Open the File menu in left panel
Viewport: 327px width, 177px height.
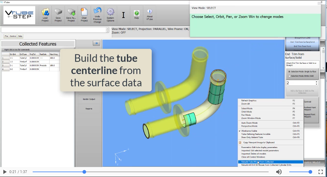[6, 36]
